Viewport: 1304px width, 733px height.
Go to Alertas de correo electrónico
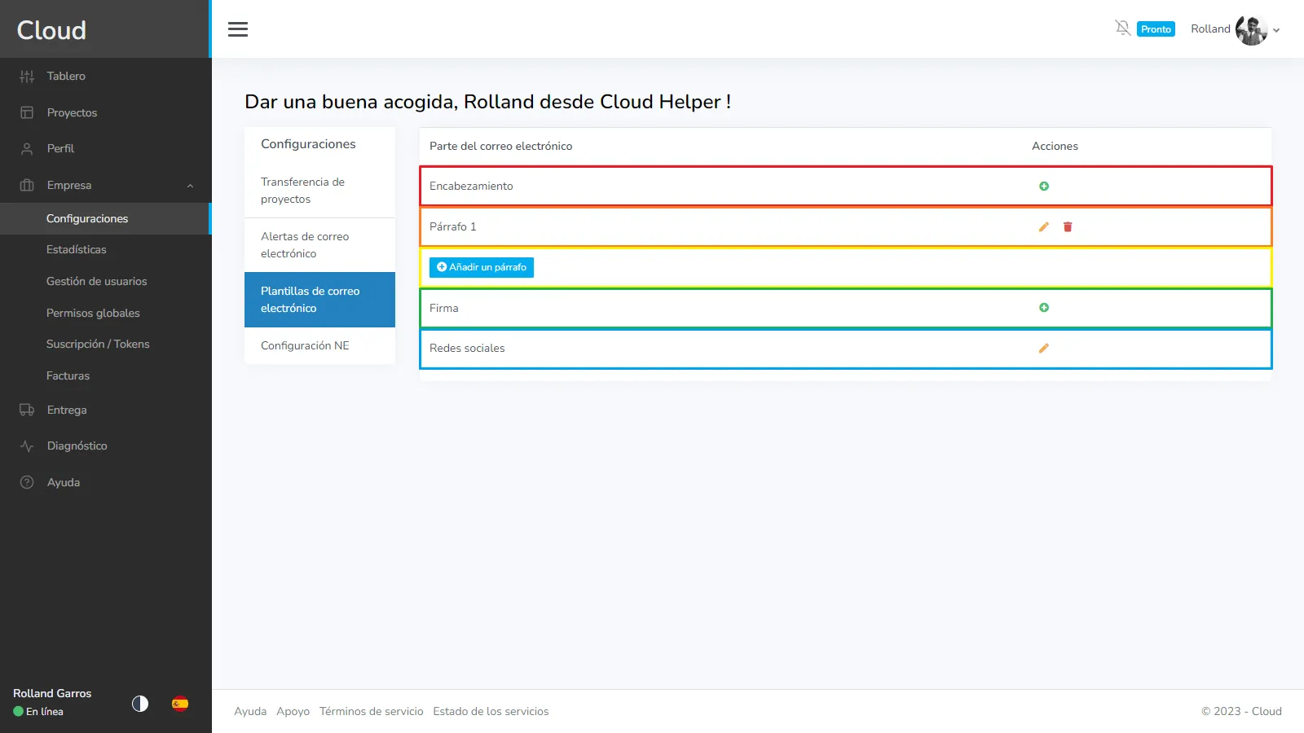(319, 245)
